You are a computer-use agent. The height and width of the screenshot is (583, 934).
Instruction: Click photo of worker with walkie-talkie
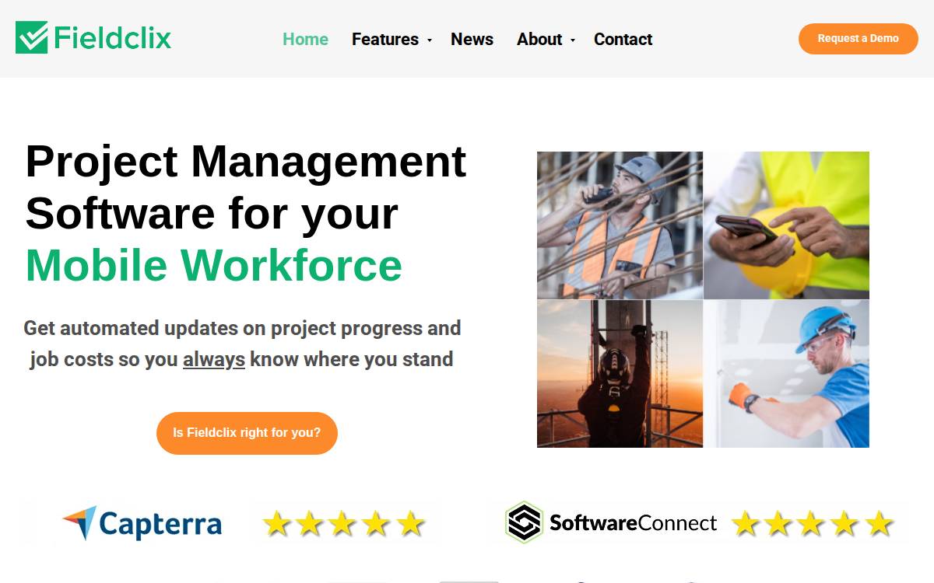(620, 225)
